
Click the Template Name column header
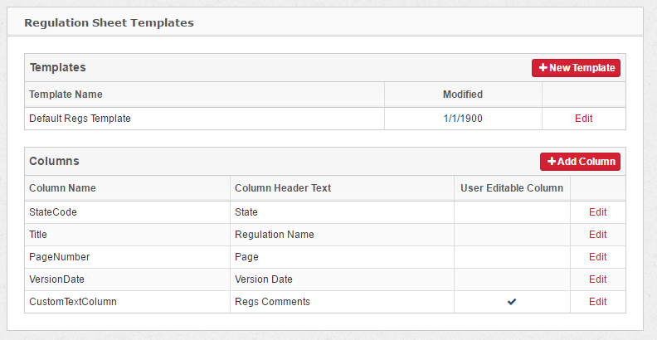66,95
